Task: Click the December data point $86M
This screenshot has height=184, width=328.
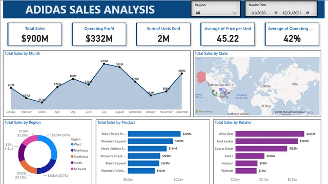Action: tap(182, 74)
